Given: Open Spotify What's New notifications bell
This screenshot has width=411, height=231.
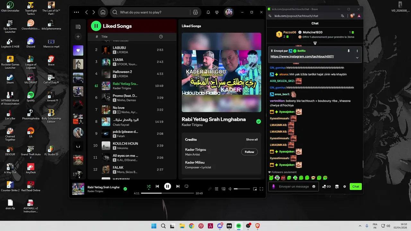Looking at the screenshot, I should coord(208,12).
